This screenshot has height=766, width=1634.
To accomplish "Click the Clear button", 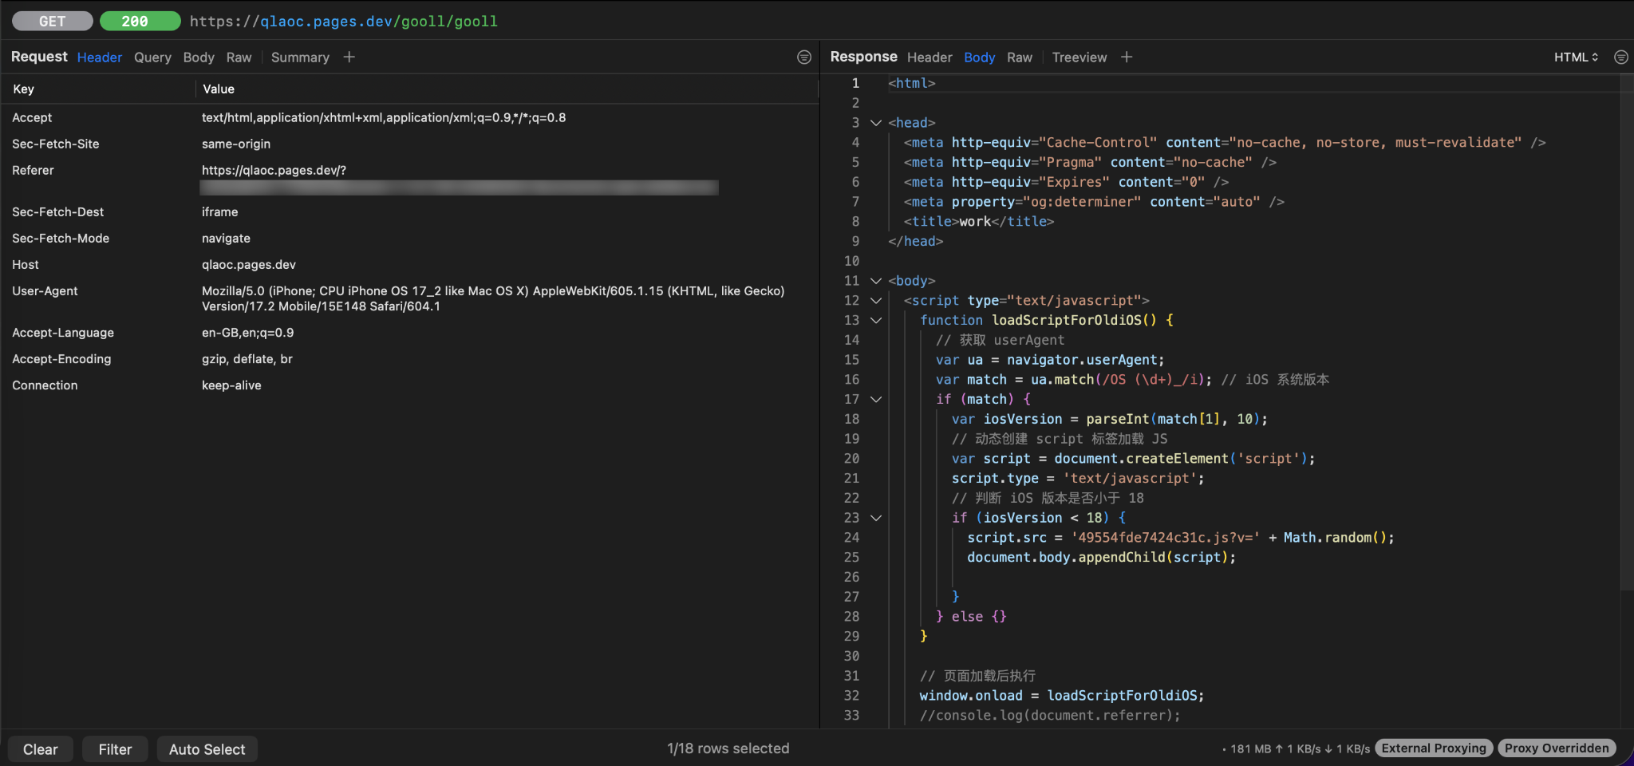I will 41,749.
